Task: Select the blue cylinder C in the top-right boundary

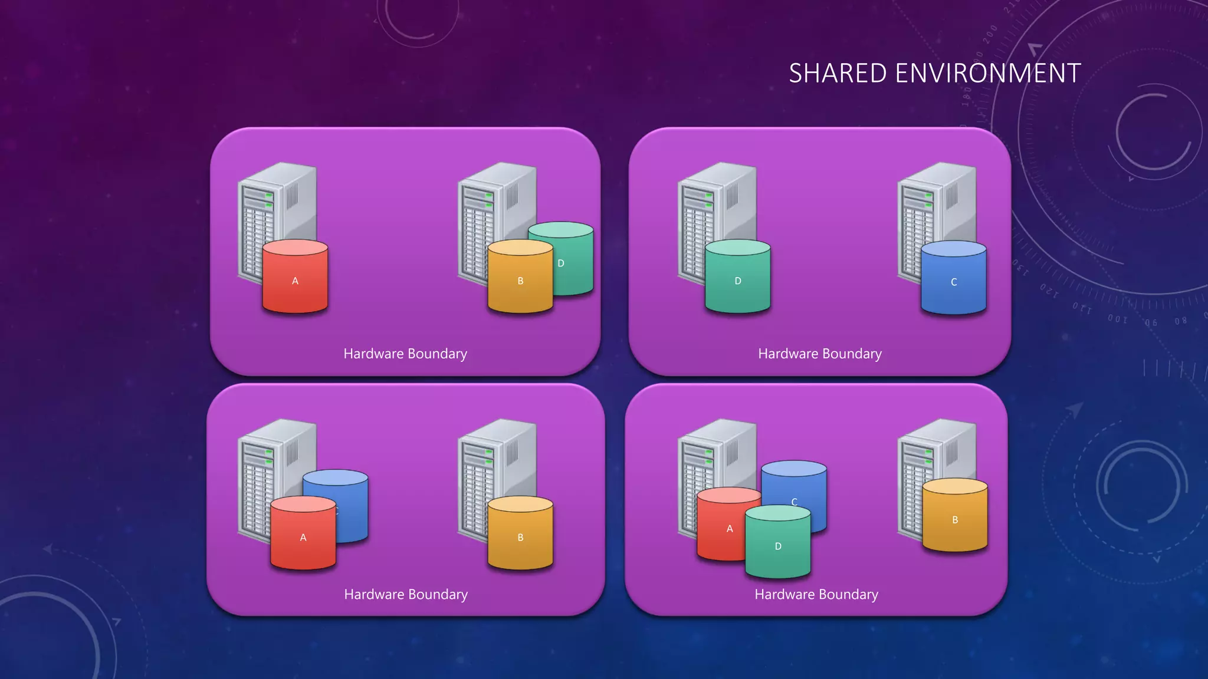Action: (x=954, y=277)
